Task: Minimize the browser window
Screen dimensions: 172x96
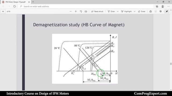Action: tap(157, 2)
